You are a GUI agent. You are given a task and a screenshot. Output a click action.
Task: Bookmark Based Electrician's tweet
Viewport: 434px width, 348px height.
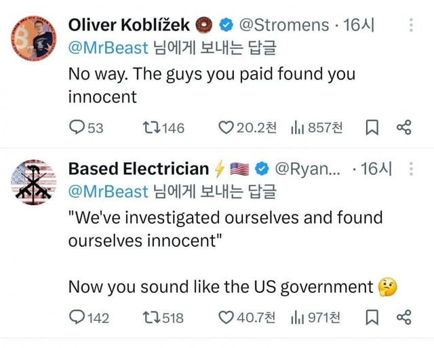click(x=372, y=317)
